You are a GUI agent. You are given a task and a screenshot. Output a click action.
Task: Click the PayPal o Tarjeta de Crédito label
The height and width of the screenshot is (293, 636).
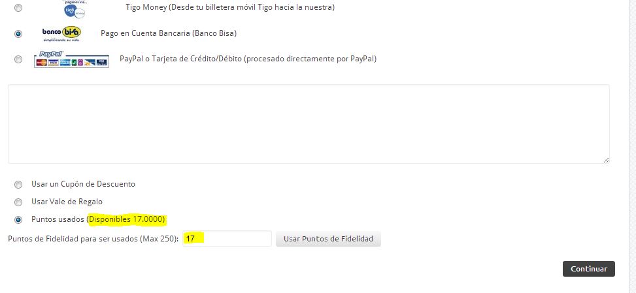248,59
